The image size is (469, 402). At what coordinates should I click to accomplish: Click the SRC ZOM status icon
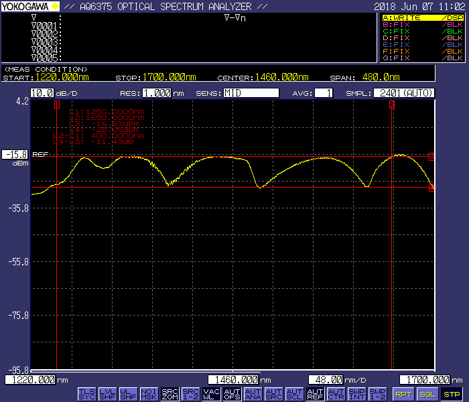coord(170,393)
